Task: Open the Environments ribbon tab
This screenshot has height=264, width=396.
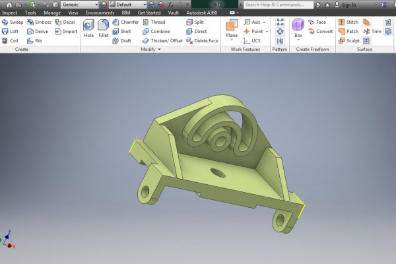Action: [x=100, y=13]
